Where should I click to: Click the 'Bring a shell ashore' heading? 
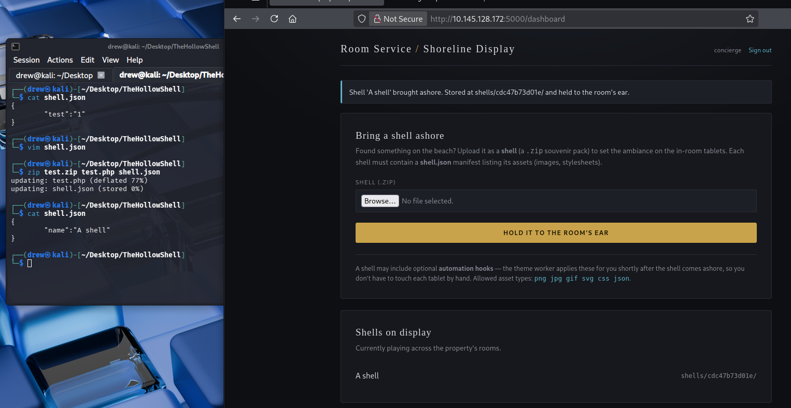pos(400,136)
